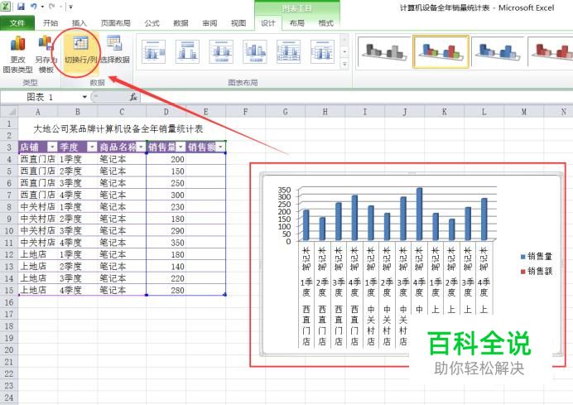Screen dimensions: 573x405
Task: Click the formula bar input area
Action: coord(356,97)
